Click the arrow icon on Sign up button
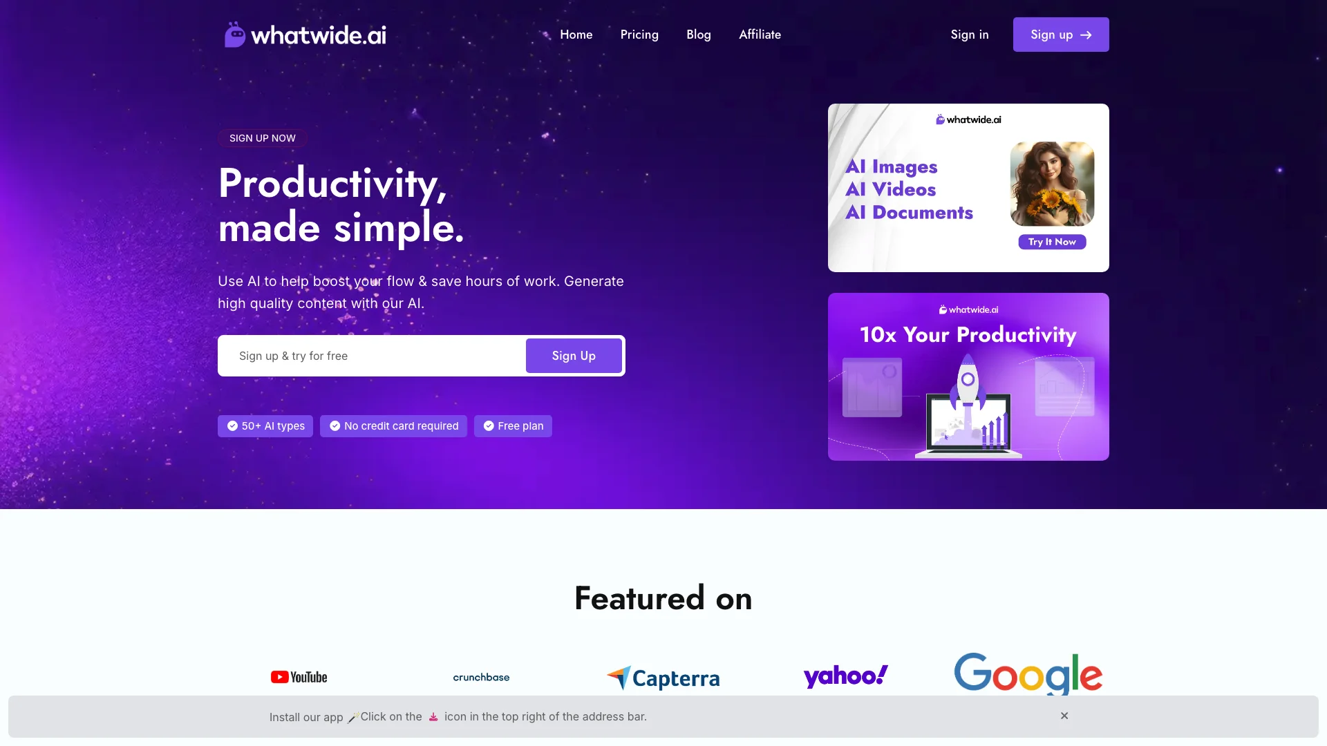This screenshot has width=1327, height=746. tap(1086, 35)
